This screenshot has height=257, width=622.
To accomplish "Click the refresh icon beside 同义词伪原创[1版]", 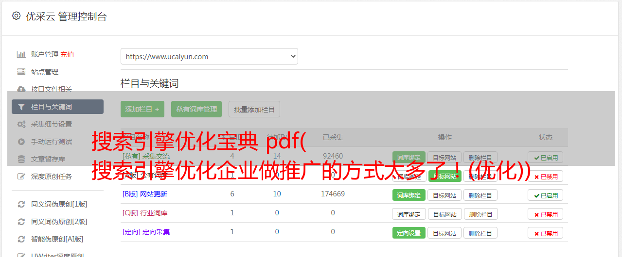I will point(21,204).
